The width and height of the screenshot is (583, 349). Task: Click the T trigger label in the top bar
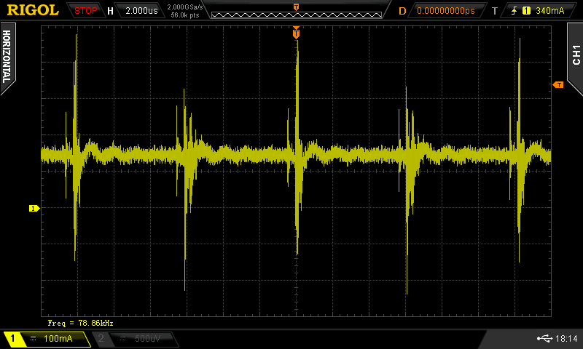point(495,11)
